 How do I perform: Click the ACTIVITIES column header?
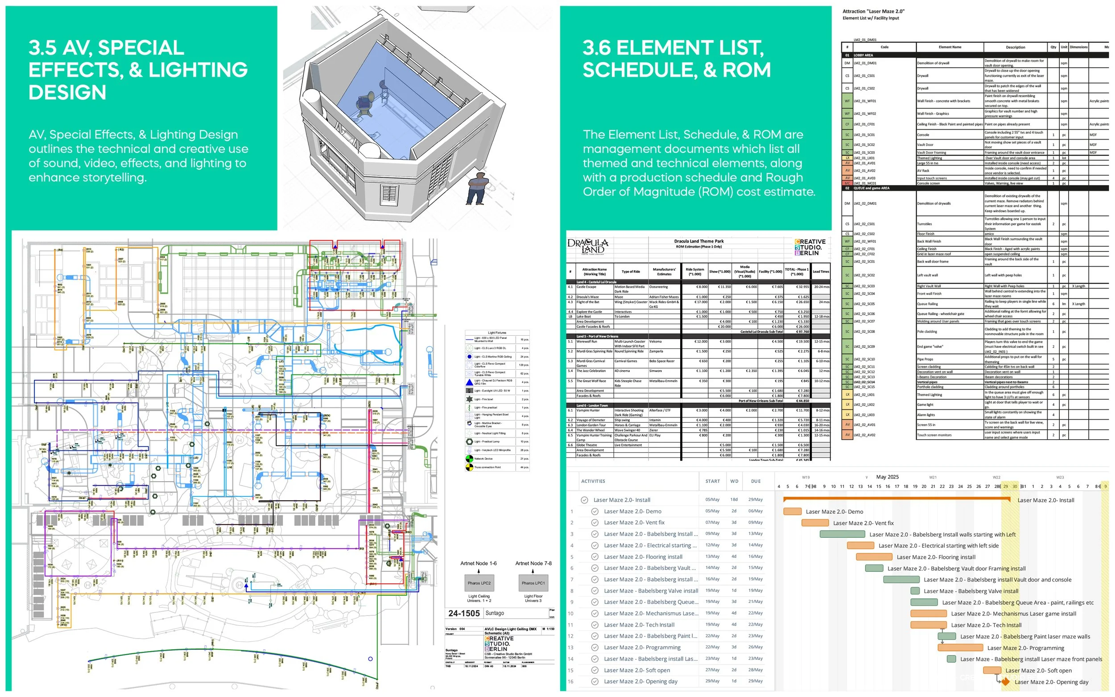593,481
